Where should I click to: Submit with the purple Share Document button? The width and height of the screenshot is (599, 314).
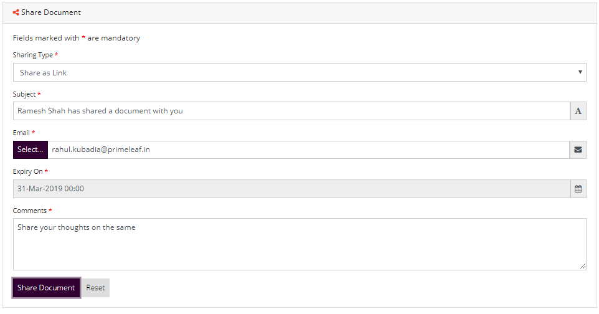point(46,288)
